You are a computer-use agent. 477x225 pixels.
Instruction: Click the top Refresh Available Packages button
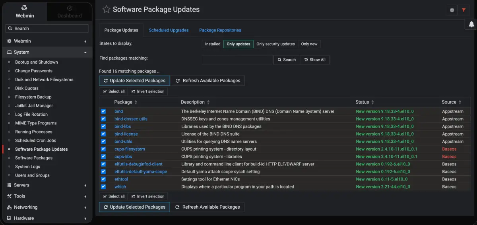click(x=207, y=81)
